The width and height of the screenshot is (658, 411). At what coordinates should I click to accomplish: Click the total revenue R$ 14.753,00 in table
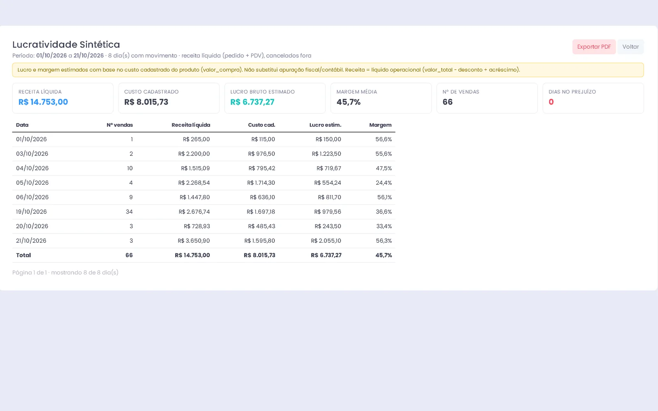click(x=192, y=255)
